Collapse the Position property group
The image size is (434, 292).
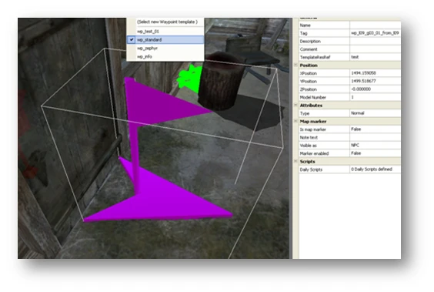295,65
